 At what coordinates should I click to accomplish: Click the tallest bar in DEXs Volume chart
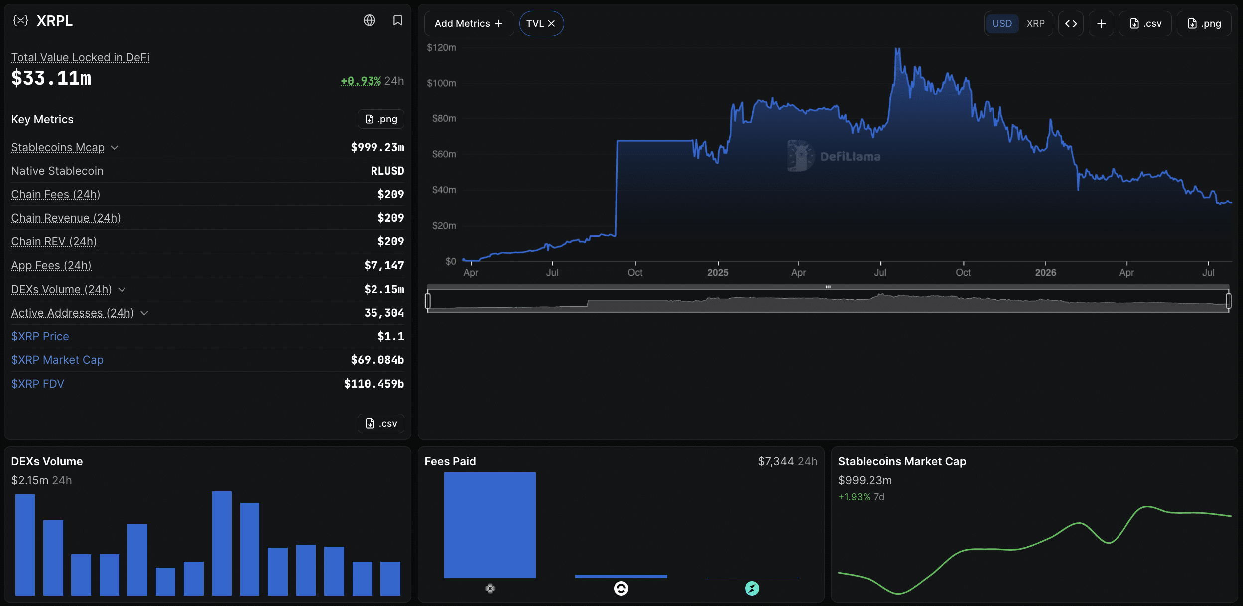tap(222, 543)
